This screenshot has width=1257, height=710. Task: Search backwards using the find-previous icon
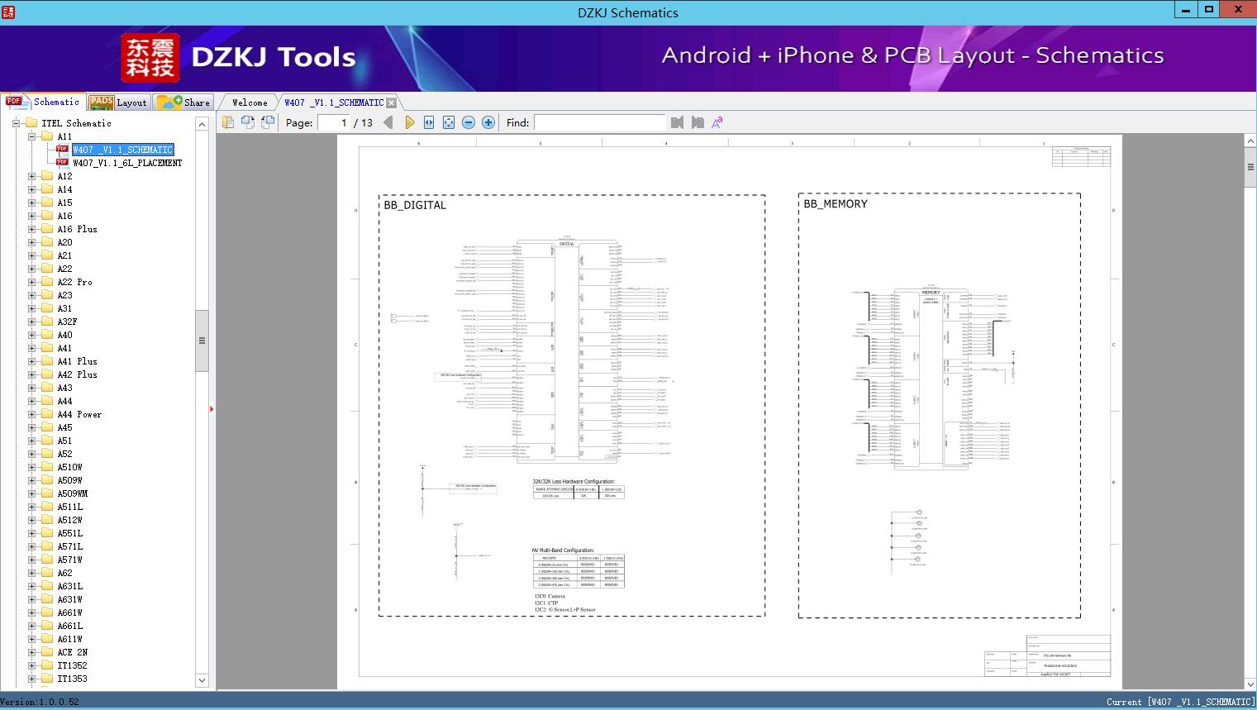click(676, 122)
